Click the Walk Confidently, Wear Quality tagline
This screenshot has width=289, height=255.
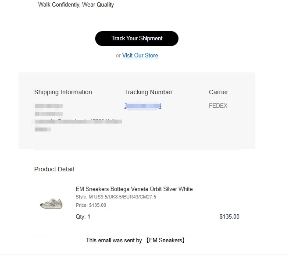(x=76, y=5)
